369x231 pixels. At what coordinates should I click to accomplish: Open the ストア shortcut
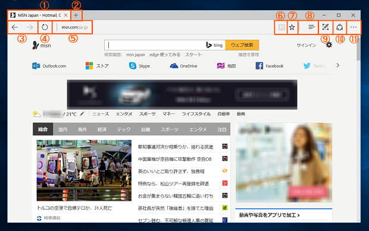[x=97, y=66]
